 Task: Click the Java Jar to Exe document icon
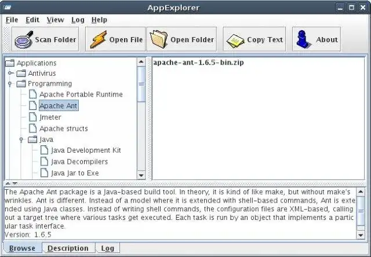point(44,172)
